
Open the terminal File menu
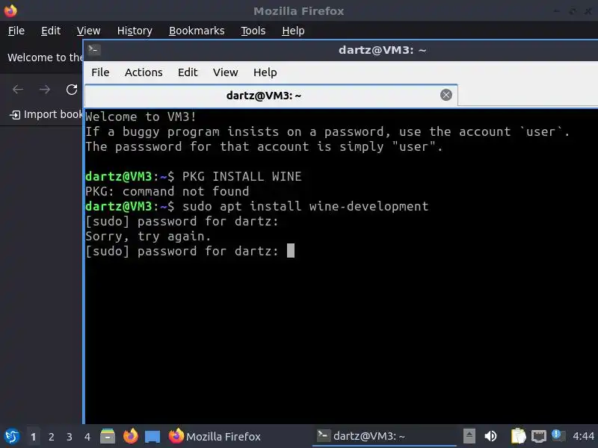pyautogui.click(x=100, y=72)
